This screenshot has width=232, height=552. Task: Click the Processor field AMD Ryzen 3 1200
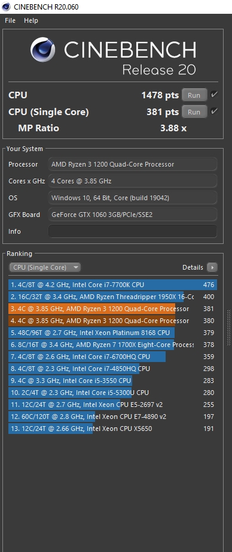[x=133, y=164]
